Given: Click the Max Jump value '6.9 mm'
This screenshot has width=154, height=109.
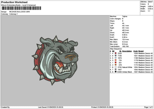Looking at the screenshot, I should coord(125,44).
